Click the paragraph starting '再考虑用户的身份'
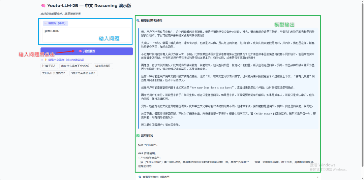 228,97
